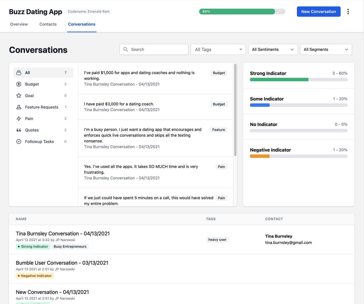The image size is (364, 304).
Task: Click the Strong Indicator green bar
Action: pyautogui.click(x=279, y=80)
